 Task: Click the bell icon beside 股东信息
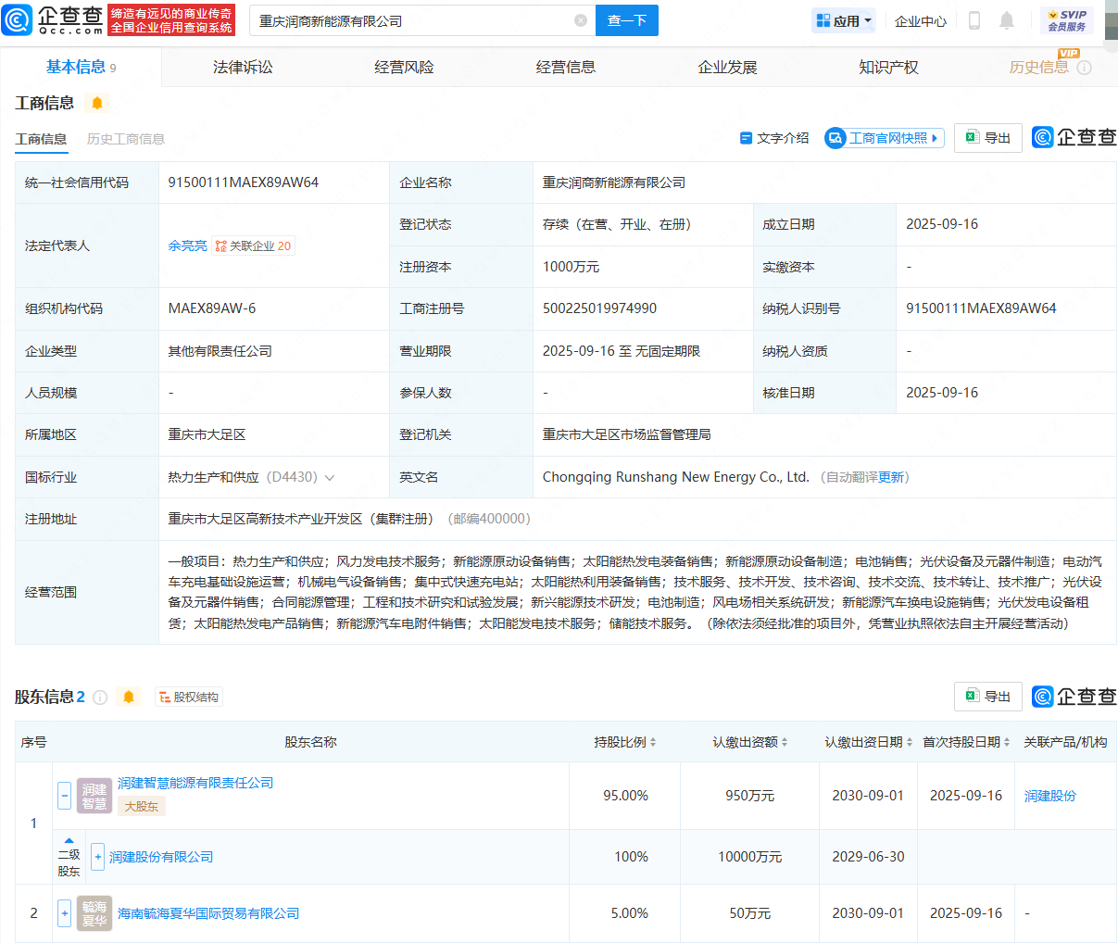click(129, 697)
